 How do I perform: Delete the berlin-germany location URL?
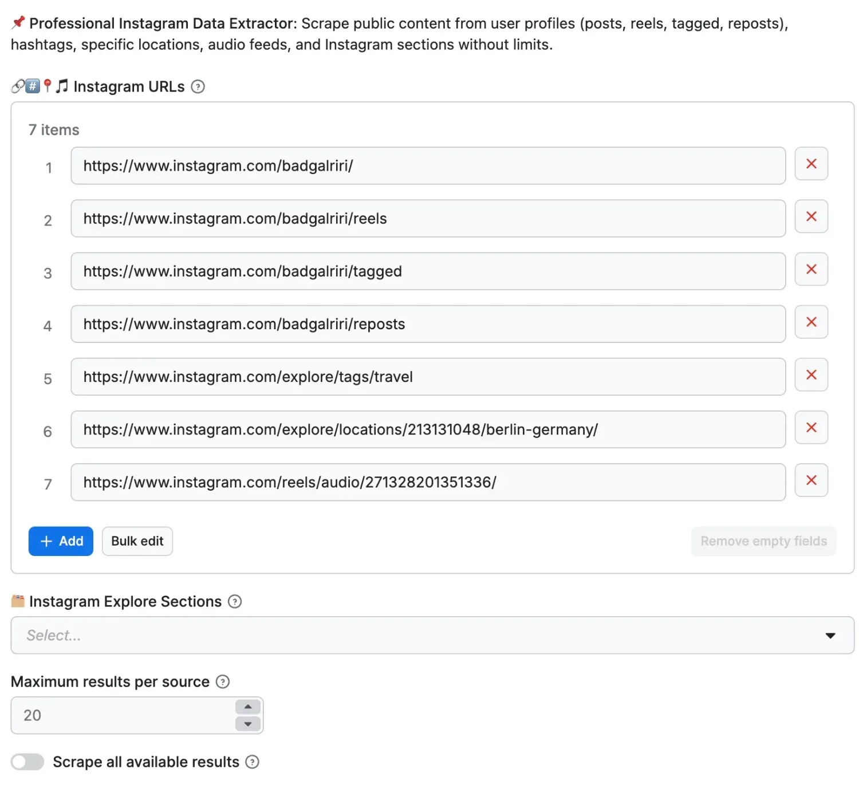tap(811, 427)
